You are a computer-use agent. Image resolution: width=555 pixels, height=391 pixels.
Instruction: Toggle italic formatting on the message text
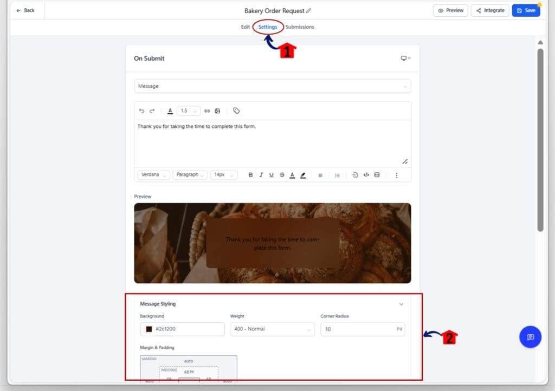coord(261,174)
